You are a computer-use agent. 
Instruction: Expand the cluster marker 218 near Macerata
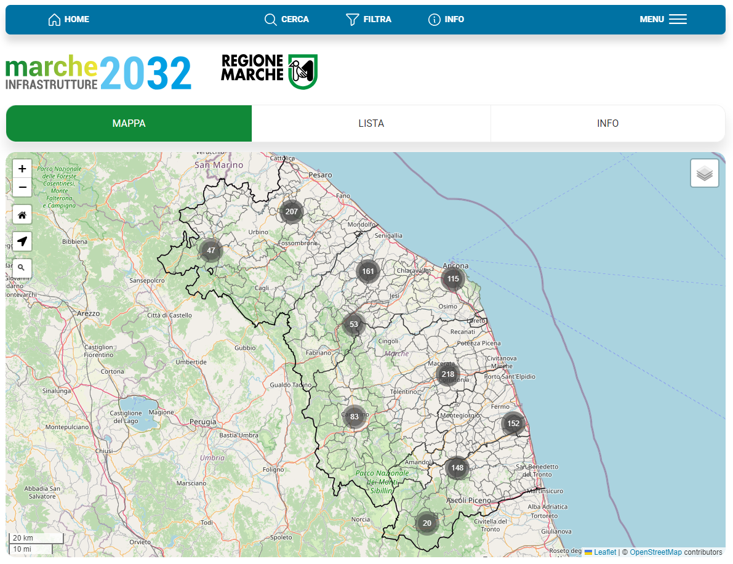click(x=448, y=374)
